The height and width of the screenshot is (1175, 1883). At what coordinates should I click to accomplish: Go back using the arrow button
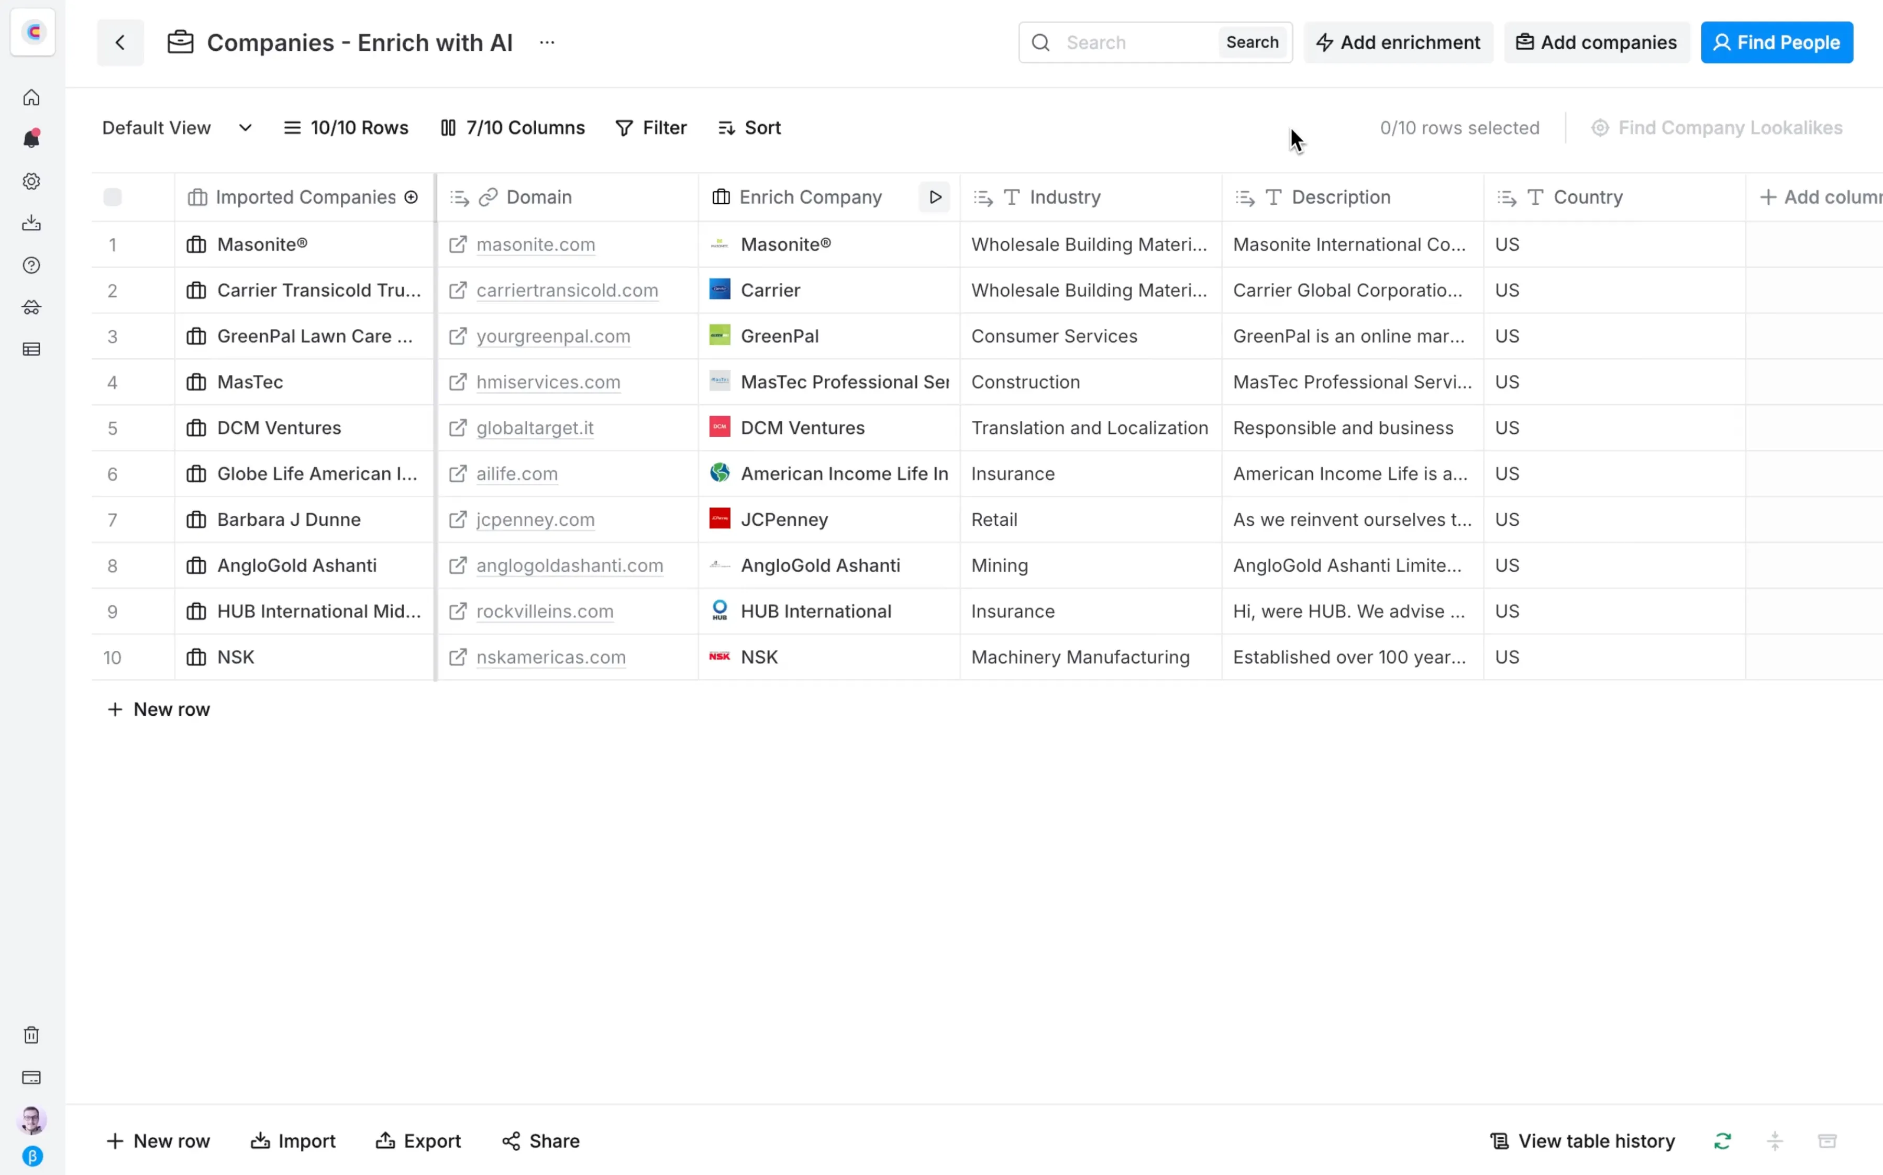tap(120, 42)
